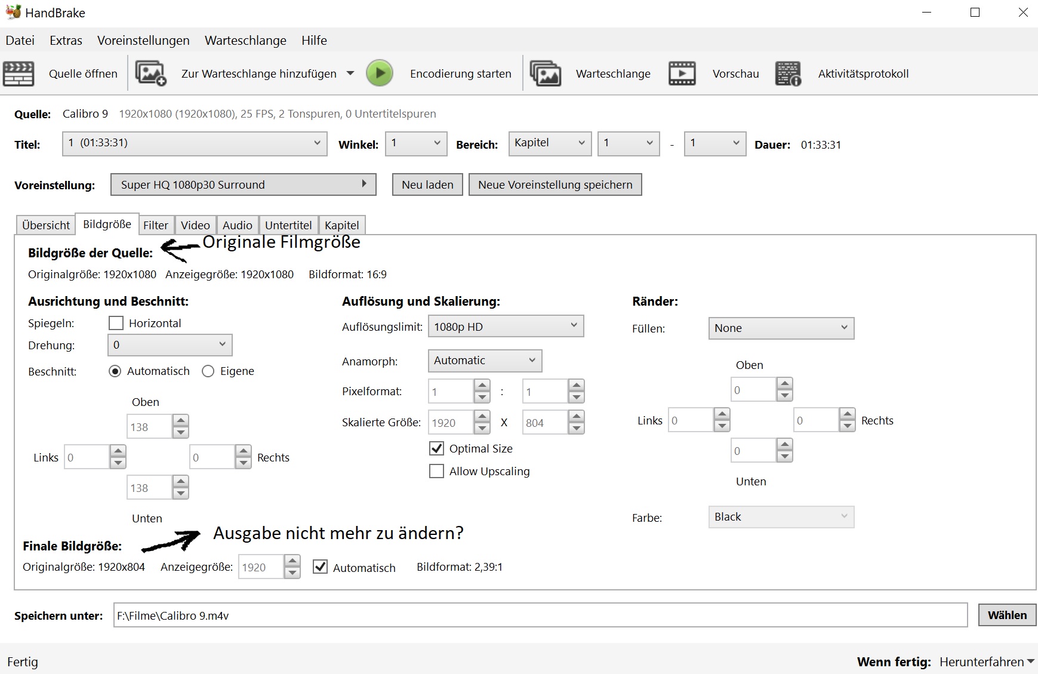Open the Titel dropdown
Viewport: 1038px width, 674px height.
tap(195, 143)
